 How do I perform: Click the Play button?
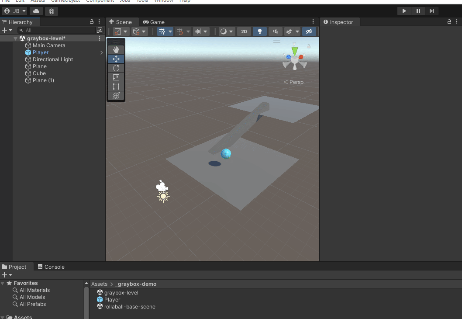pyautogui.click(x=404, y=11)
